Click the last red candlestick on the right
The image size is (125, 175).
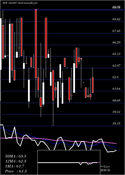pos(93,85)
